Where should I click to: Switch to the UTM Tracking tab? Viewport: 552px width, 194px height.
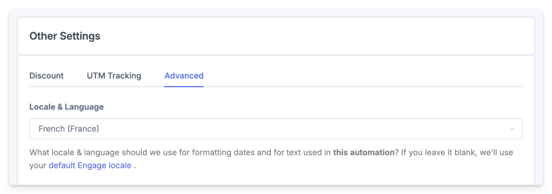pos(114,76)
